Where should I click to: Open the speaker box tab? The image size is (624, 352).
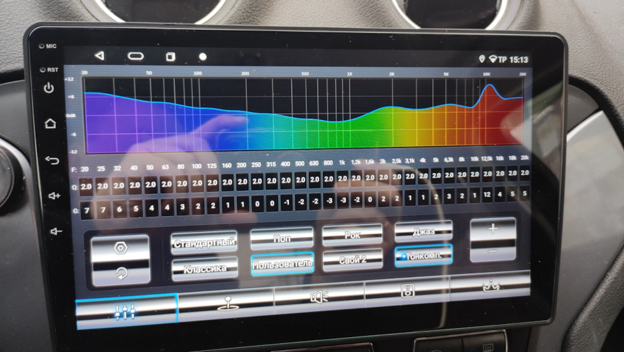(407, 291)
